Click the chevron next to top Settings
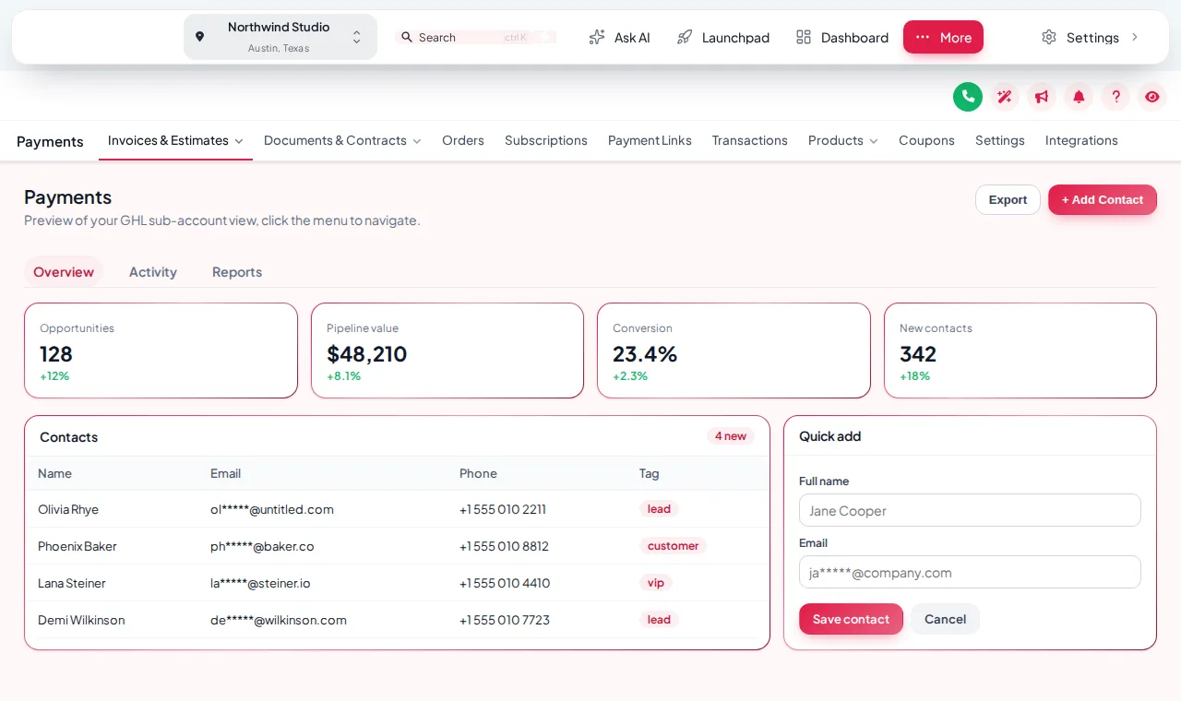The image size is (1181, 701). [x=1135, y=37]
